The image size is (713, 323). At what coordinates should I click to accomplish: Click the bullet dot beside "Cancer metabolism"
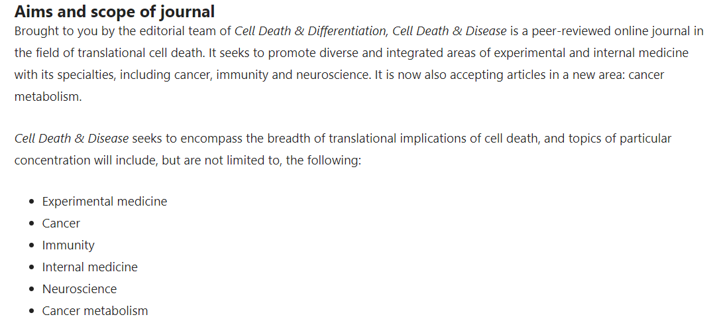pos(31,311)
